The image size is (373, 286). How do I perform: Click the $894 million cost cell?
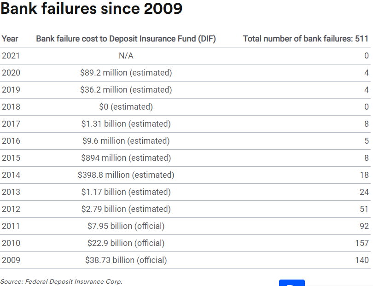tap(126, 158)
